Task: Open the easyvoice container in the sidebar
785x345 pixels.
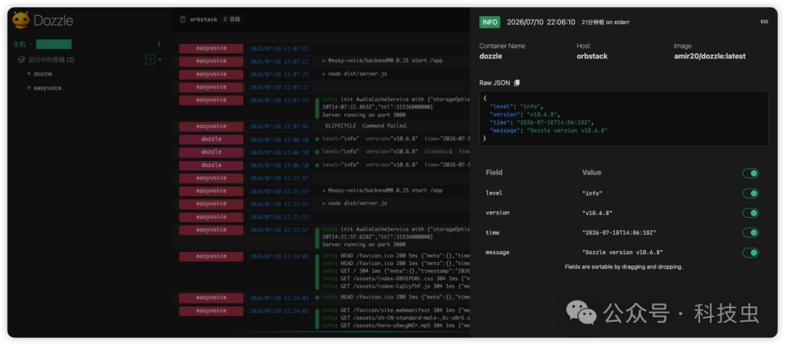Action: click(x=47, y=87)
